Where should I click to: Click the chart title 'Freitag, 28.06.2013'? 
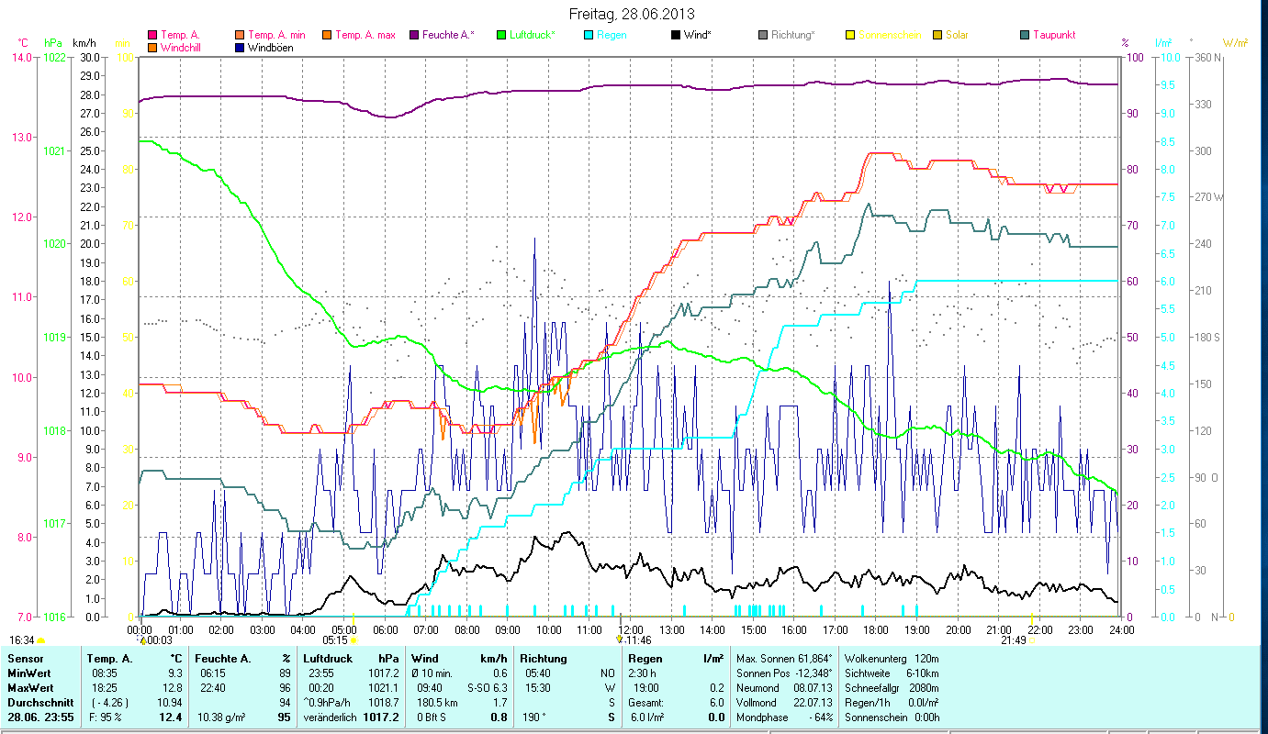click(x=632, y=14)
